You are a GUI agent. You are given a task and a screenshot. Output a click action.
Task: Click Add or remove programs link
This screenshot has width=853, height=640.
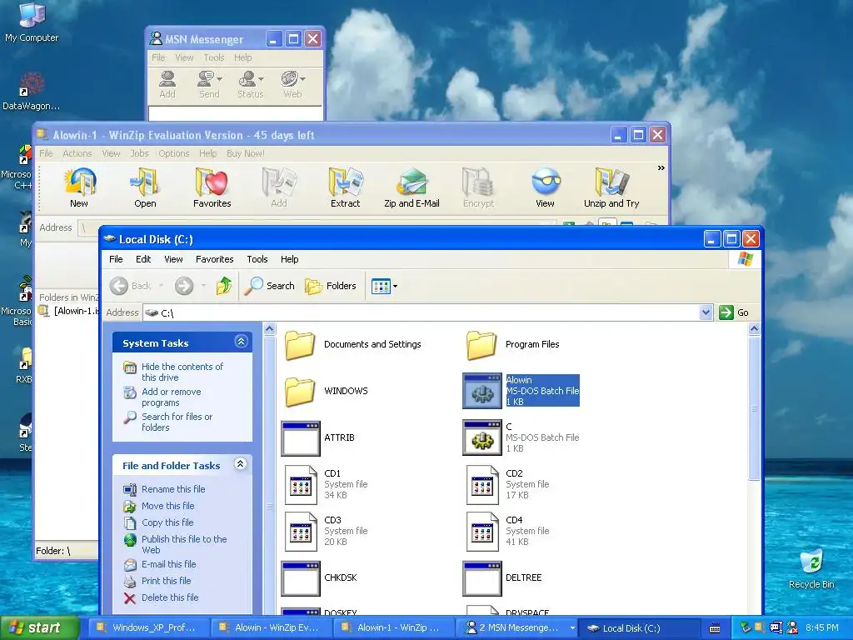point(171,397)
